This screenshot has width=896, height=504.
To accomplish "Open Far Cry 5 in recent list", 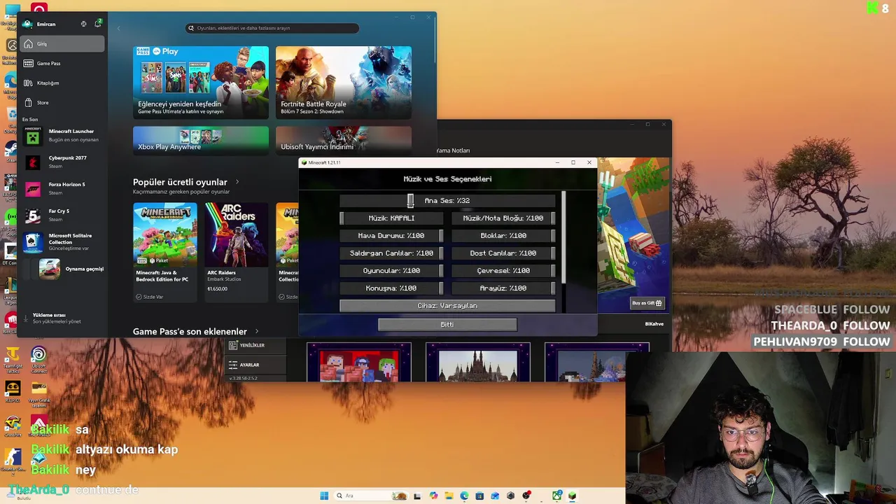I will coord(62,215).
